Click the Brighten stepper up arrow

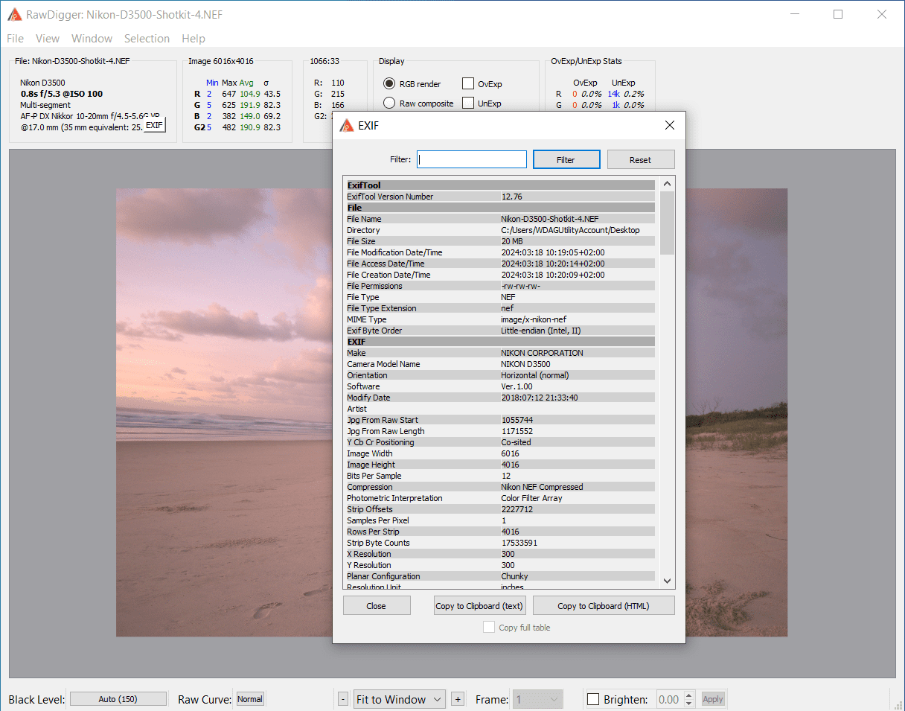689,695
